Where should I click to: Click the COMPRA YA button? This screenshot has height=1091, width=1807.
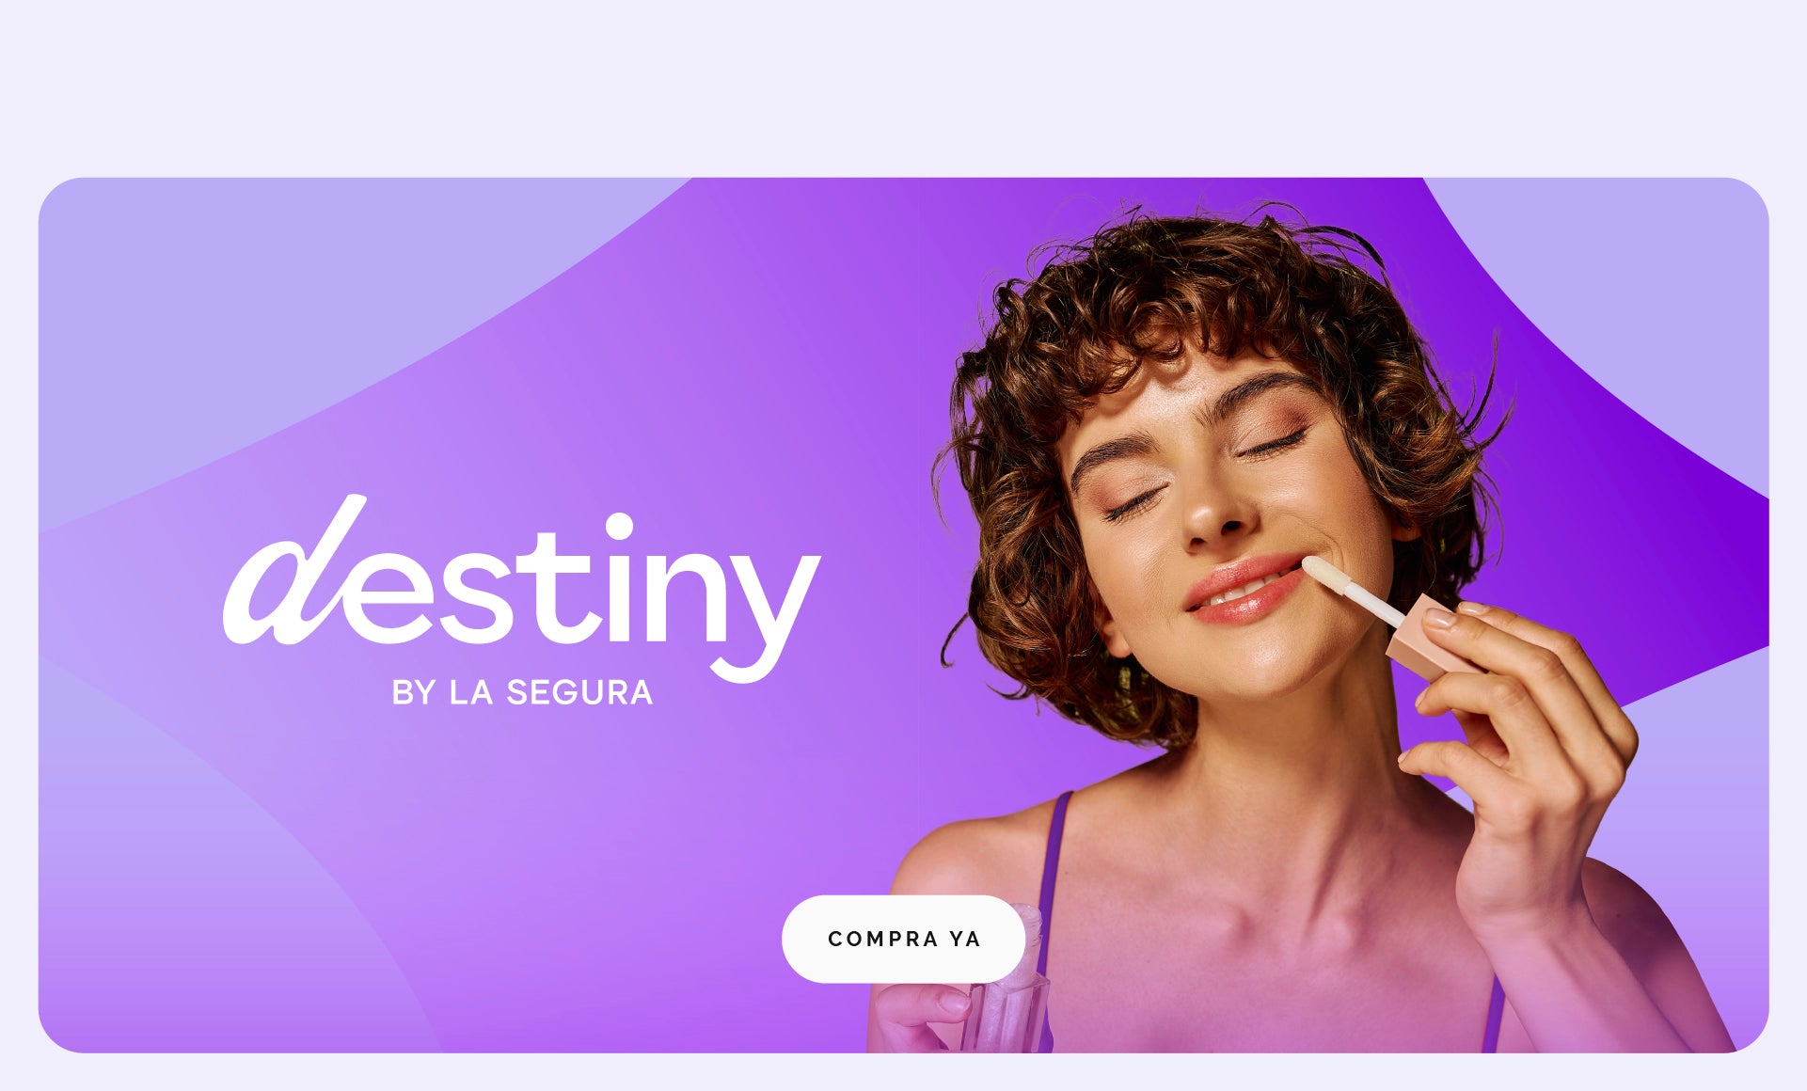[x=903, y=939]
